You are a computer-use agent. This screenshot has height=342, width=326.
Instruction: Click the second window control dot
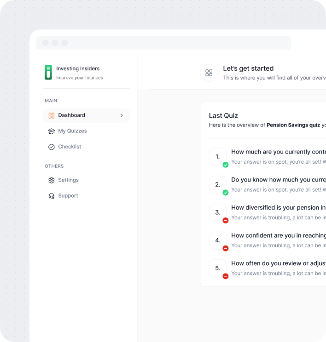55,43
